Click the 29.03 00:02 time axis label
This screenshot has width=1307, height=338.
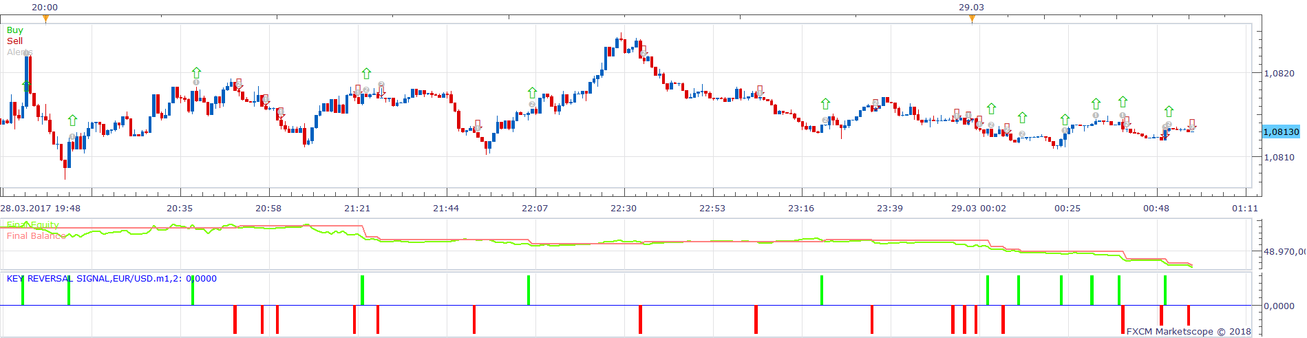pos(979,209)
